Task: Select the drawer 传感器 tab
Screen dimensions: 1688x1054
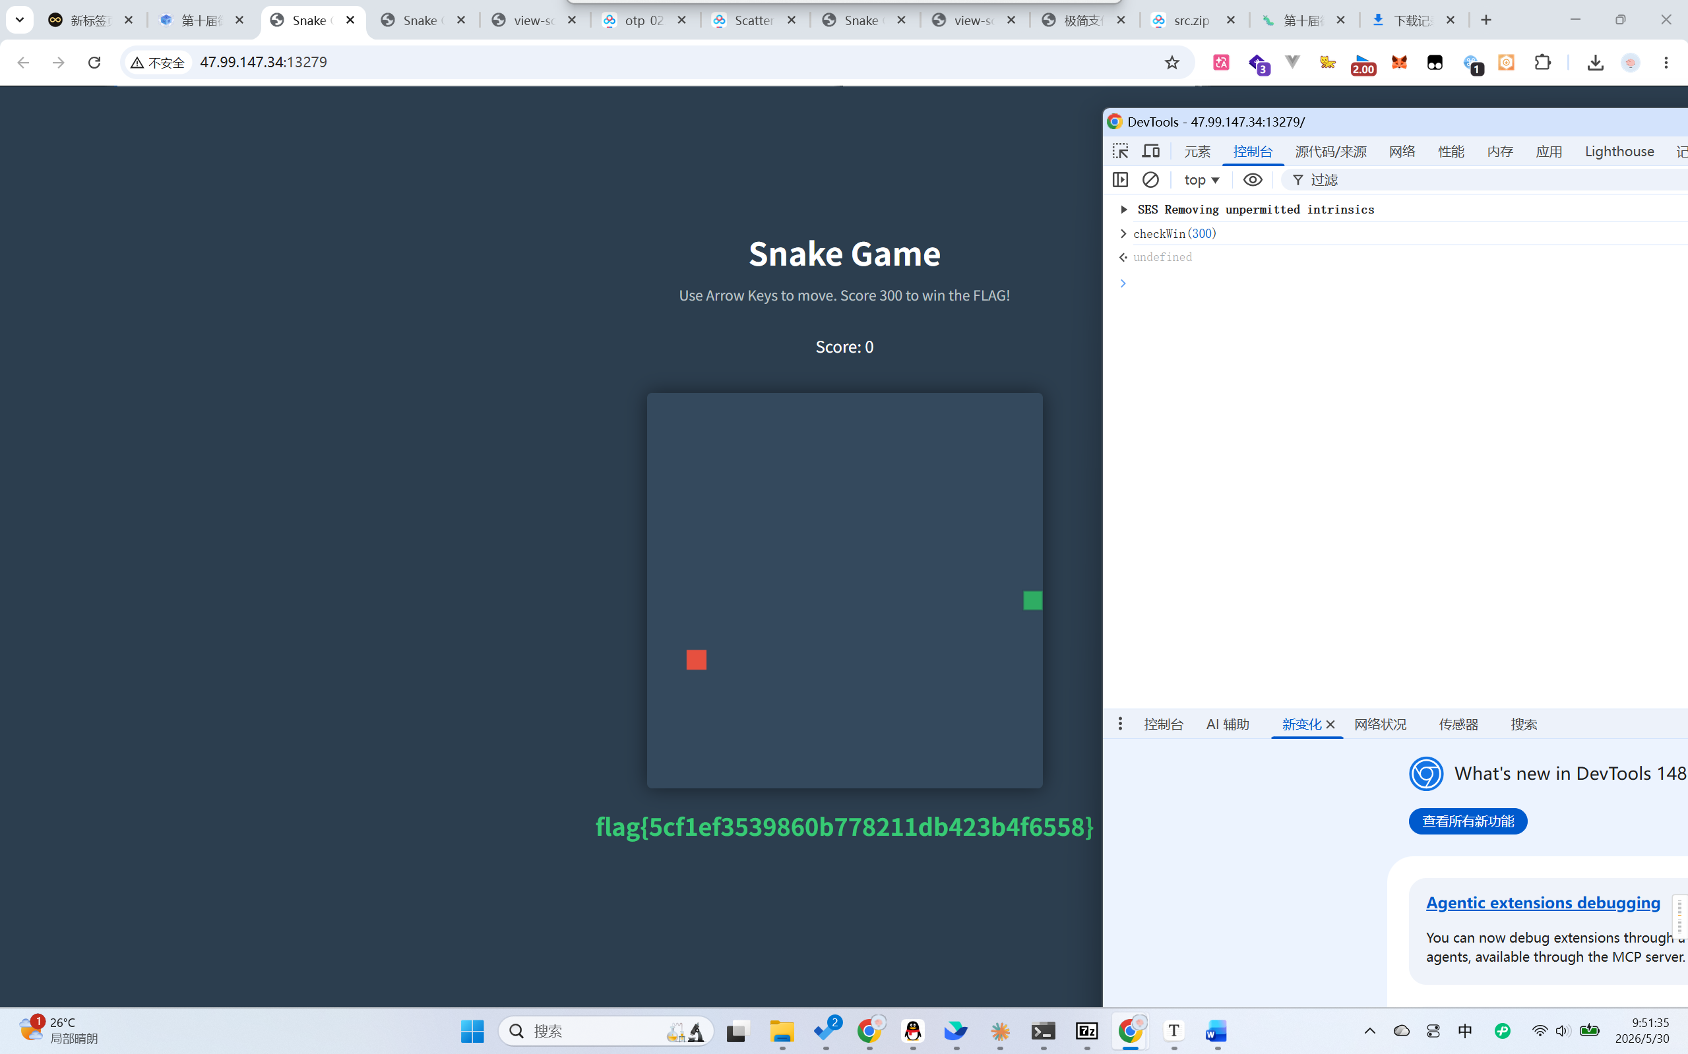Action: pyautogui.click(x=1458, y=724)
